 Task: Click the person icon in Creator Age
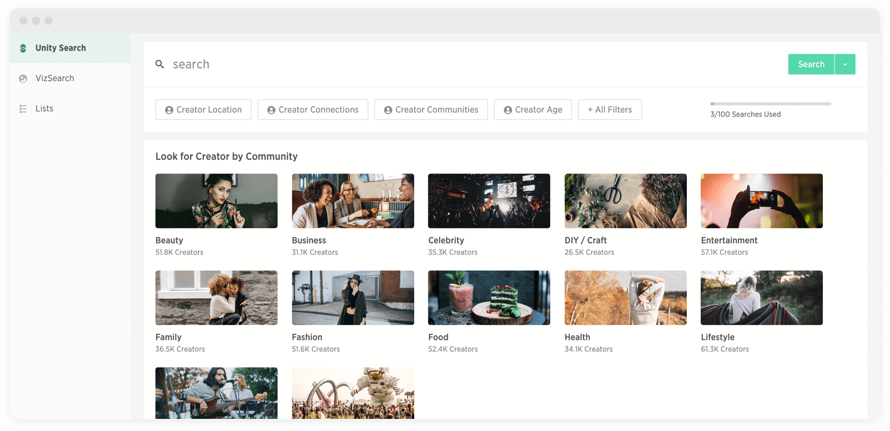(508, 110)
